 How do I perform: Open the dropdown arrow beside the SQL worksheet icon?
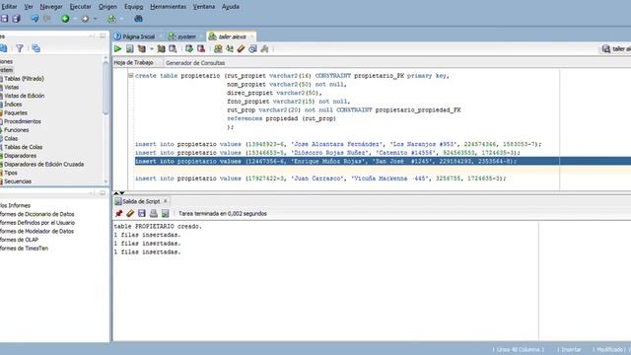coord(122,19)
